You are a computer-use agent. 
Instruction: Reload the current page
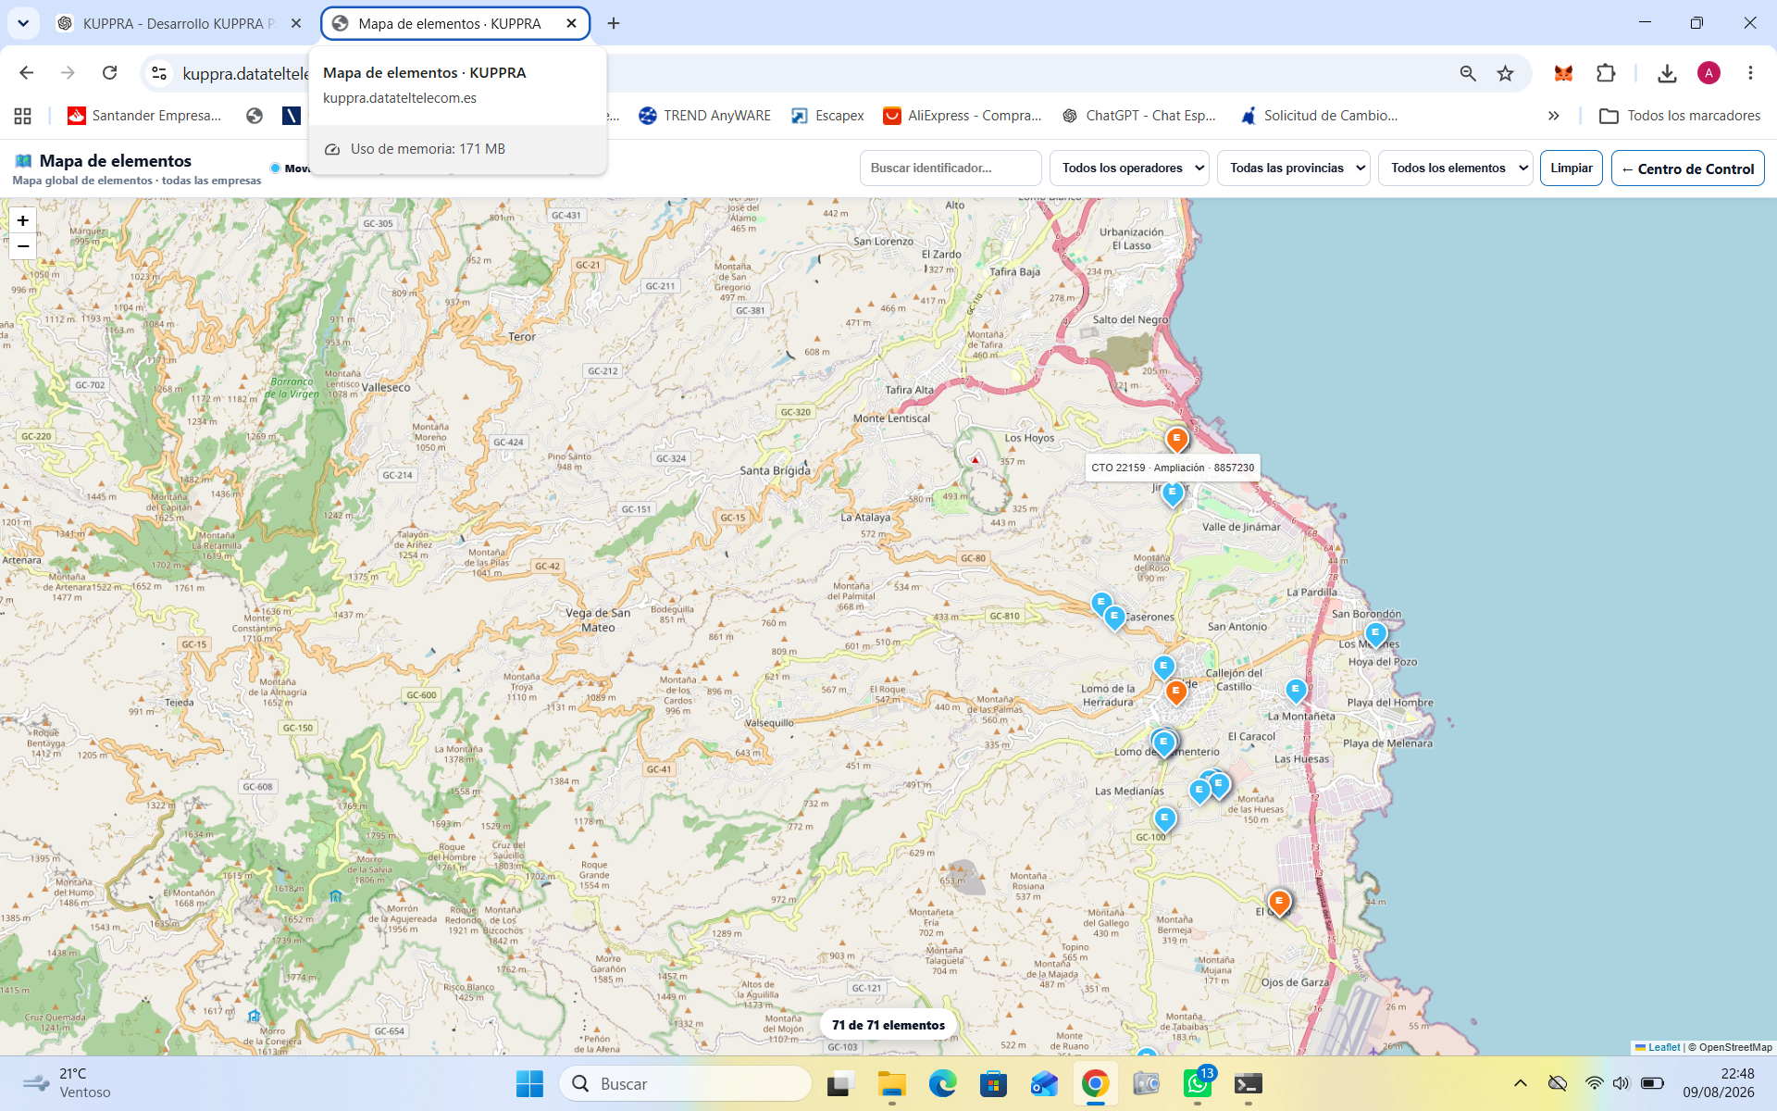109,73
